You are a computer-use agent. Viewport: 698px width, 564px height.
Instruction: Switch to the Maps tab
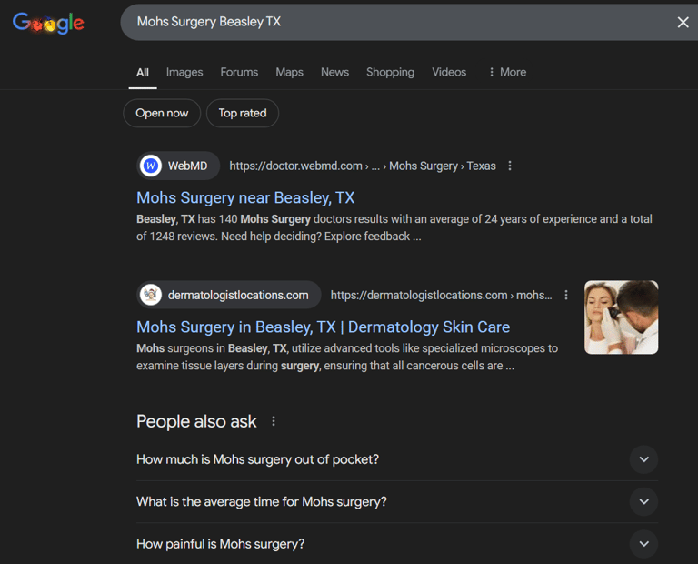289,72
